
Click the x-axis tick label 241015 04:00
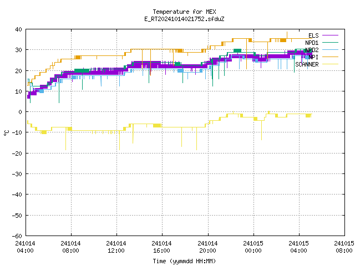point(299,247)
